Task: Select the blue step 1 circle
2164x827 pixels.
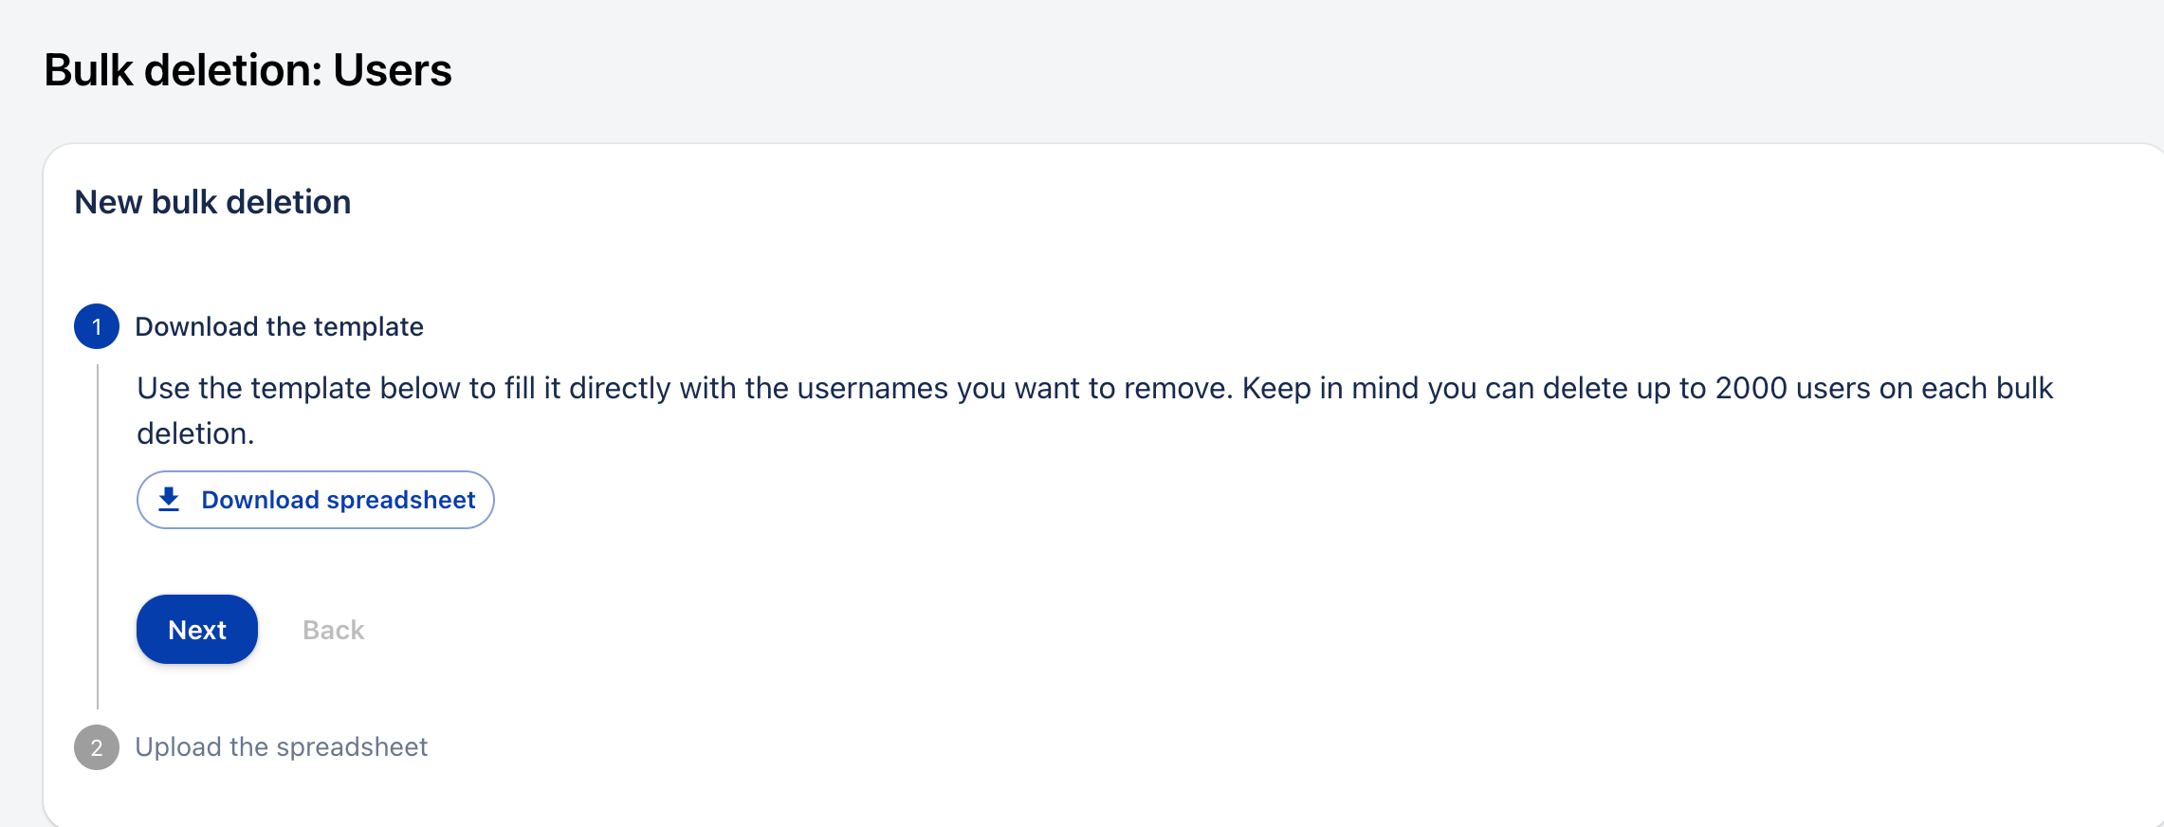Action: coord(97,326)
